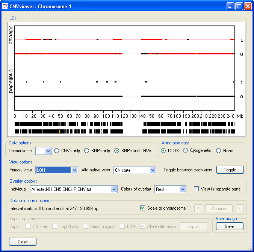Viewport: 254px width, 252px height.
Task: Close window with red X button
Action: (248, 6)
